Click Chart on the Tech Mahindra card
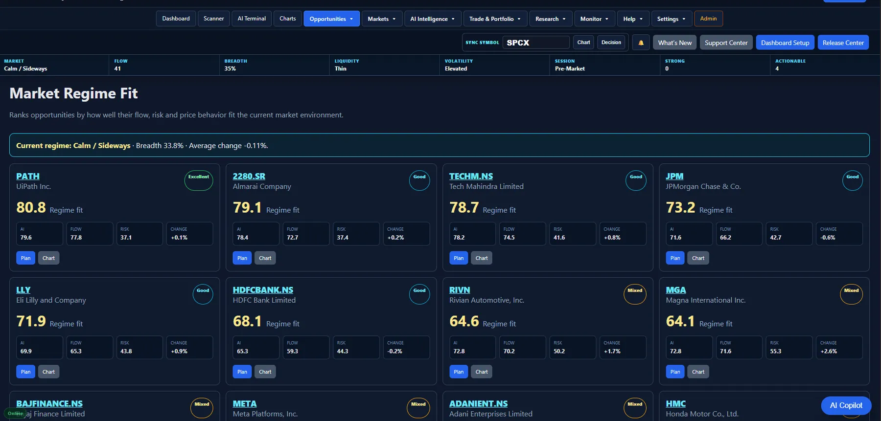Image resolution: width=881 pixels, height=421 pixels. (482, 258)
